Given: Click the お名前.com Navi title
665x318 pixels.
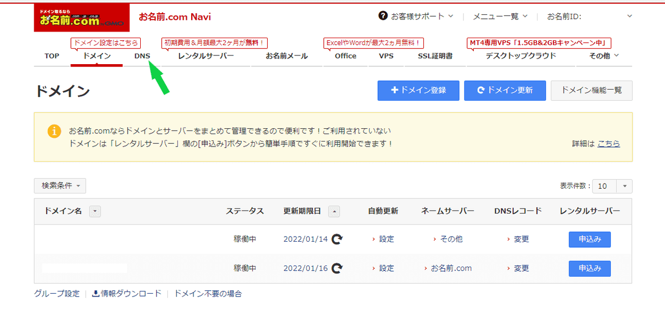Looking at the screenshot, I should (x=175, y=17).
